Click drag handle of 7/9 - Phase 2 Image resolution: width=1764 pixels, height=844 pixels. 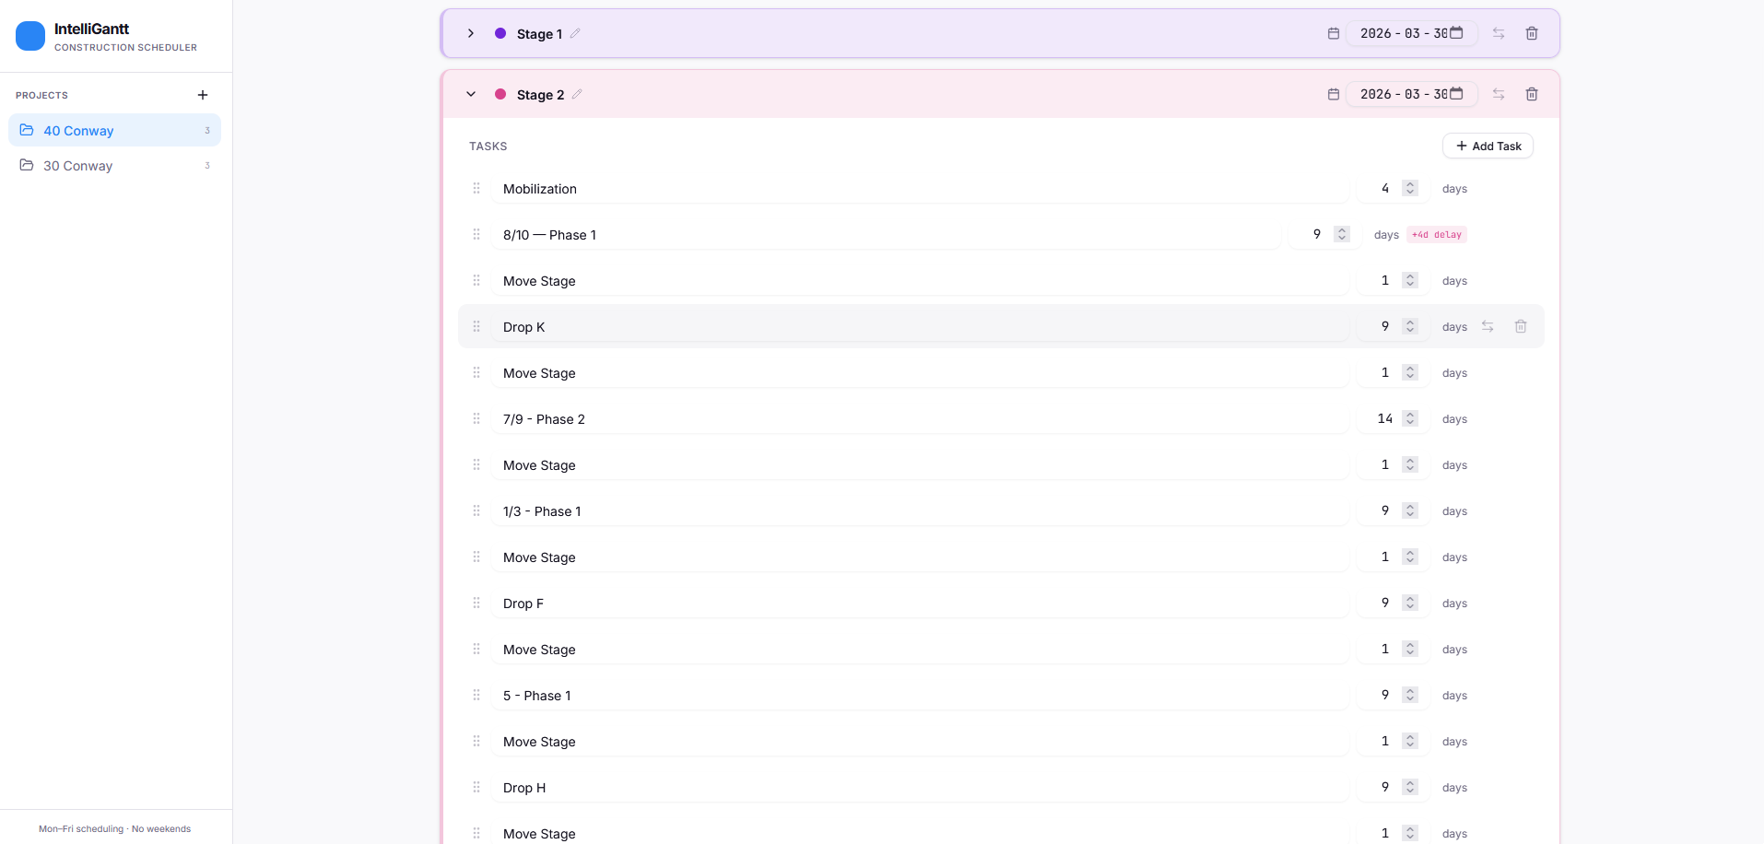pyautogui.click(x=476, y=418)
